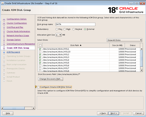Screen dimensions: 146x117
Task: Toggle the select-all disks header checkbox
Action: click(x=40, y=45)
